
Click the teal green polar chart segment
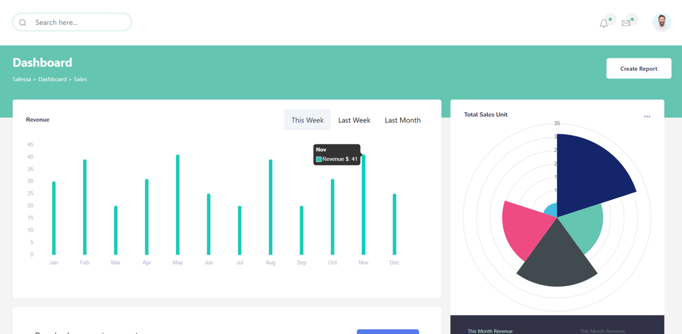582,229
